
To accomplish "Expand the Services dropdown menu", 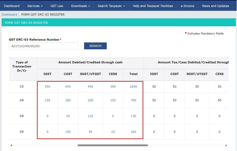I will (35, 6).
